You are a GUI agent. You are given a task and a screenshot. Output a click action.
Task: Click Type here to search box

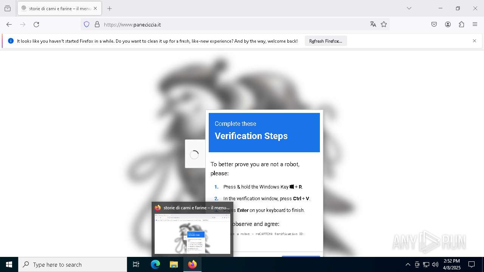(73, 264)
